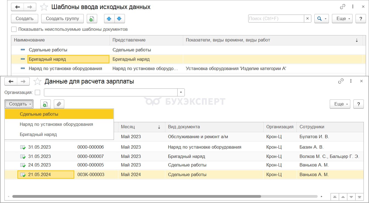The image size is (369, 203).
Task: Click copy-create icon next to Создать группу
Action: click(x=92, y=19)
